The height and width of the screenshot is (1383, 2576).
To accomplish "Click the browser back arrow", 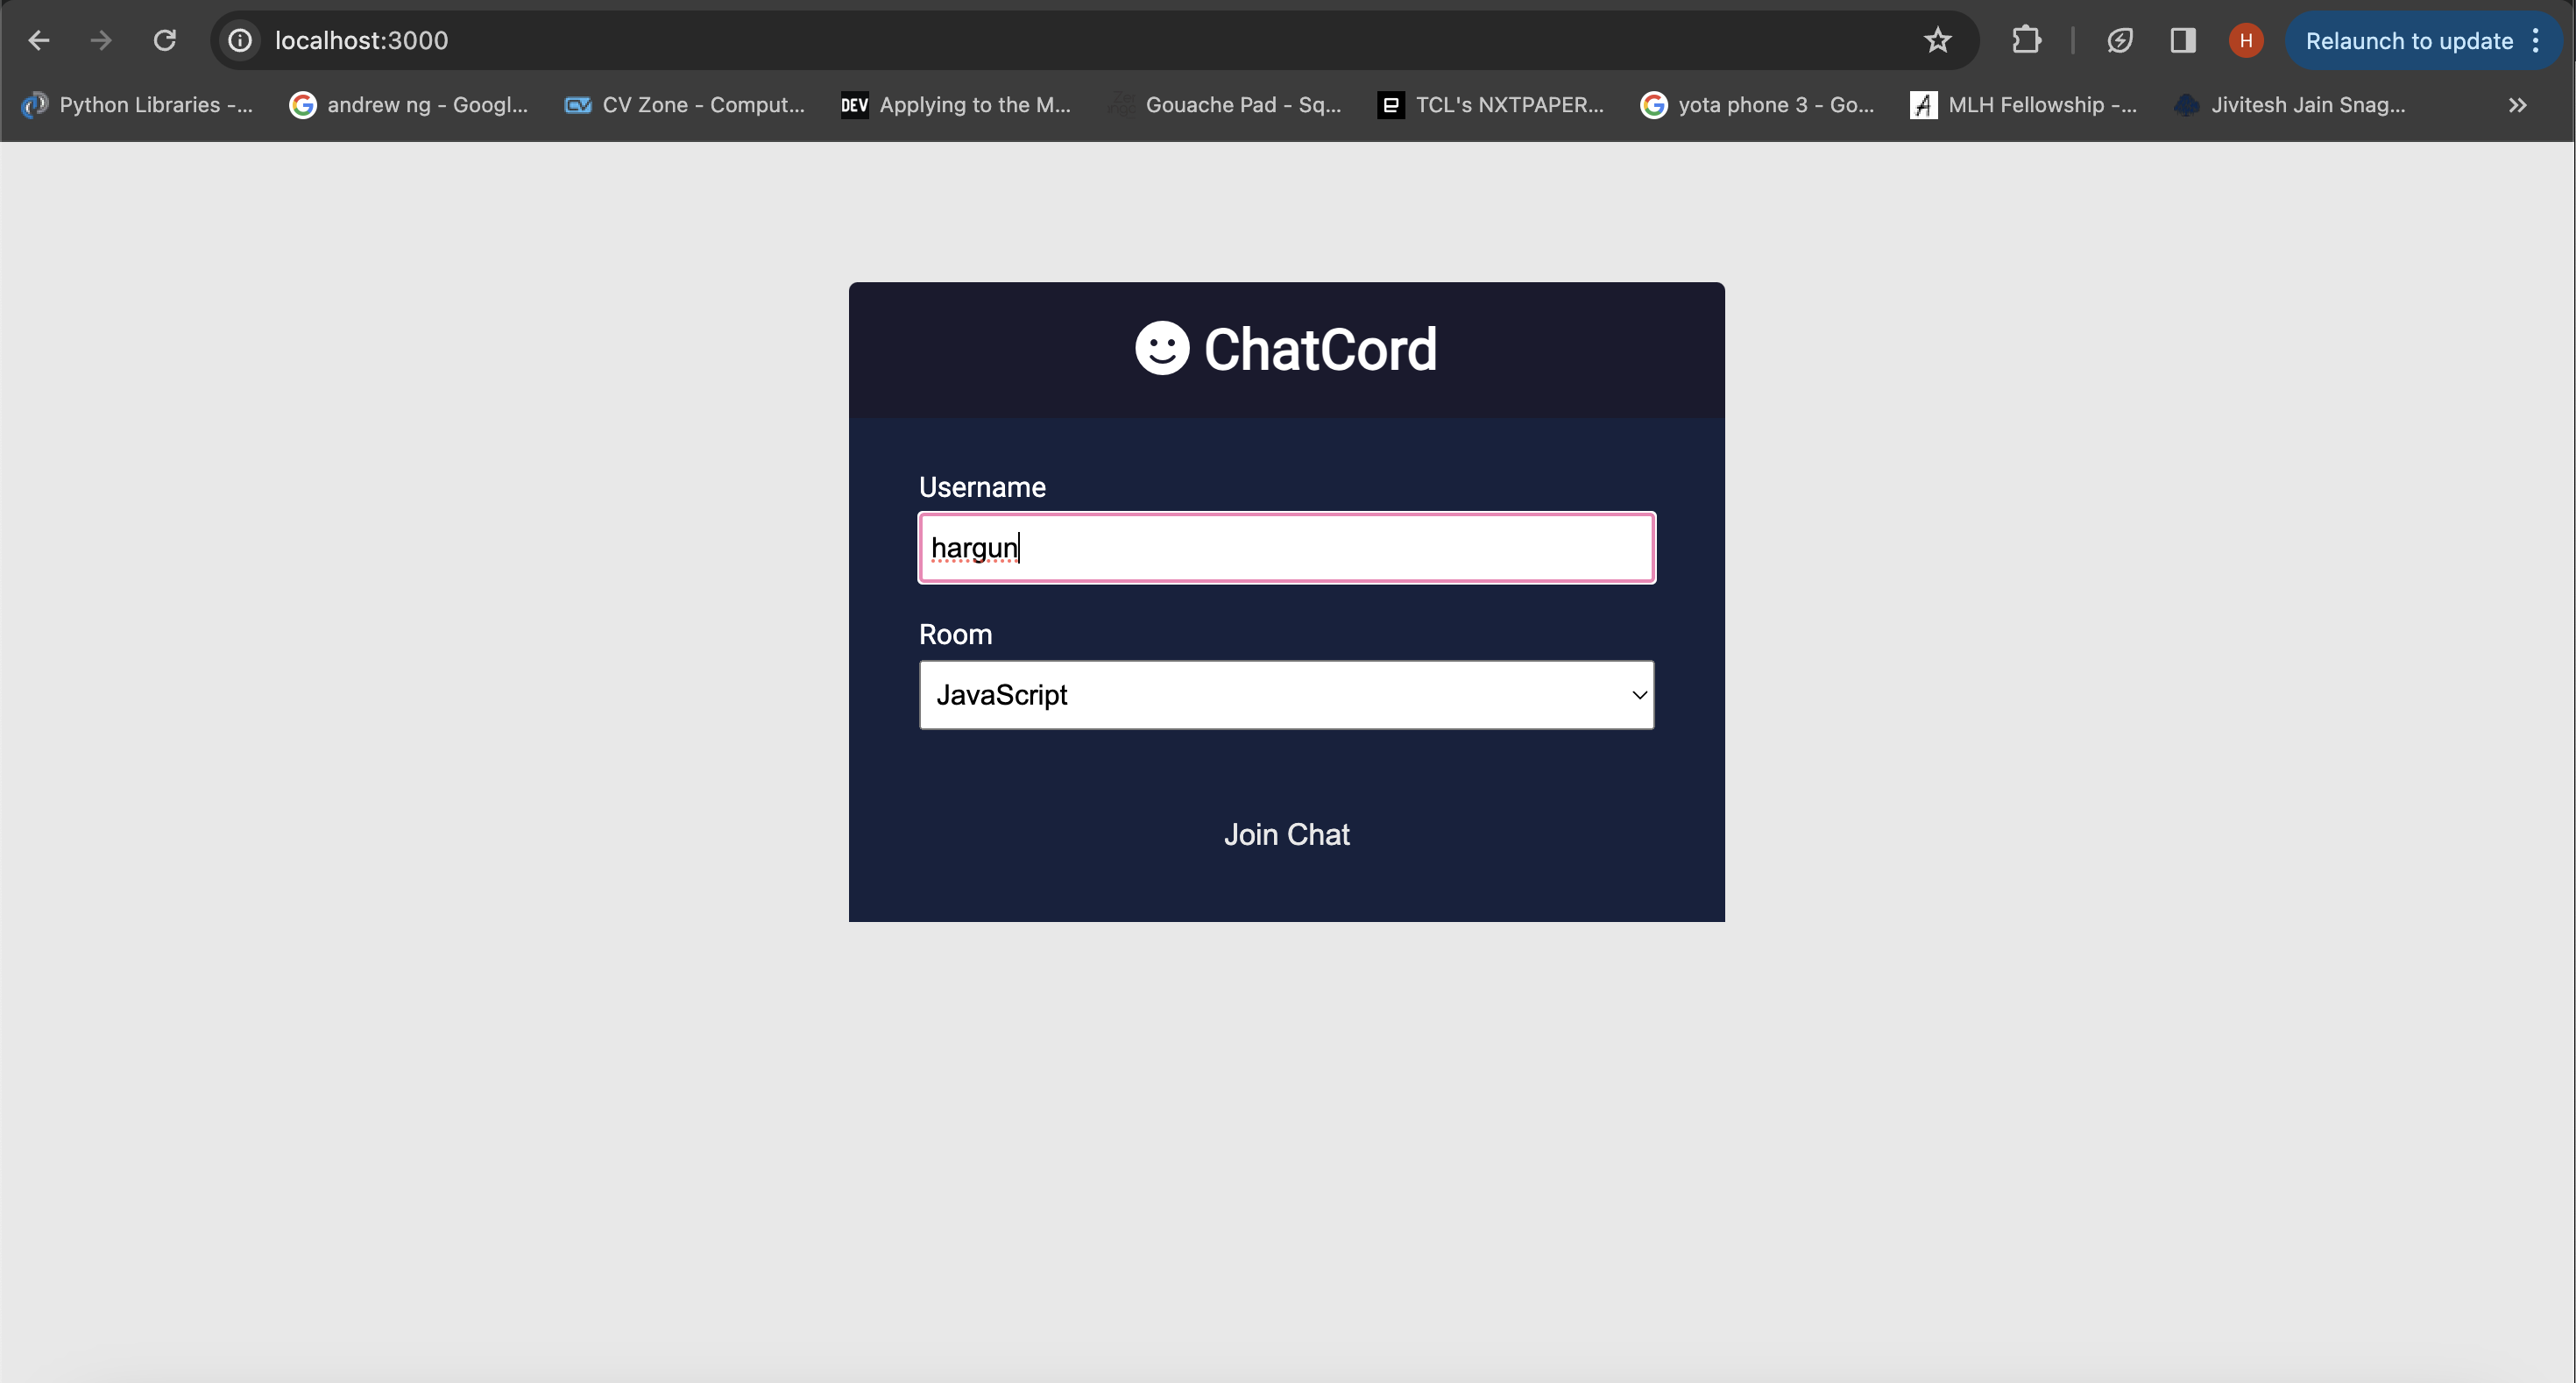I will [39, 40].
